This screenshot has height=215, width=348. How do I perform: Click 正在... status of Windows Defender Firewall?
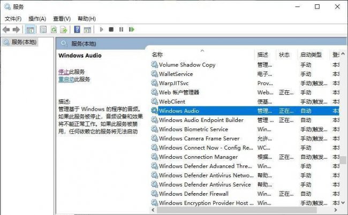286,194
